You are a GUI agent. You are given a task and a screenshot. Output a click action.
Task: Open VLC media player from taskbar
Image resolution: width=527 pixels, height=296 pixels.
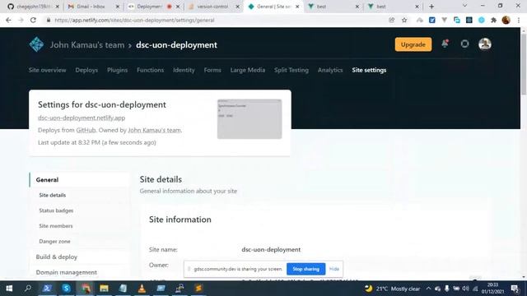[142, 289]
